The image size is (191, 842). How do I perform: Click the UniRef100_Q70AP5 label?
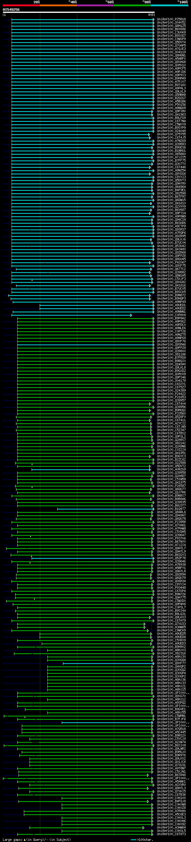pyautogui.click(x=171, y=45)
